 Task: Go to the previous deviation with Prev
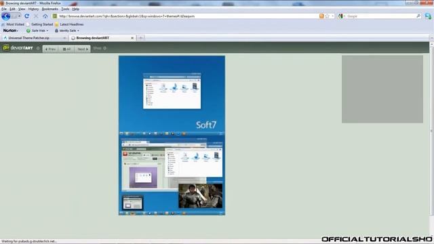click(x=50, y=49)
